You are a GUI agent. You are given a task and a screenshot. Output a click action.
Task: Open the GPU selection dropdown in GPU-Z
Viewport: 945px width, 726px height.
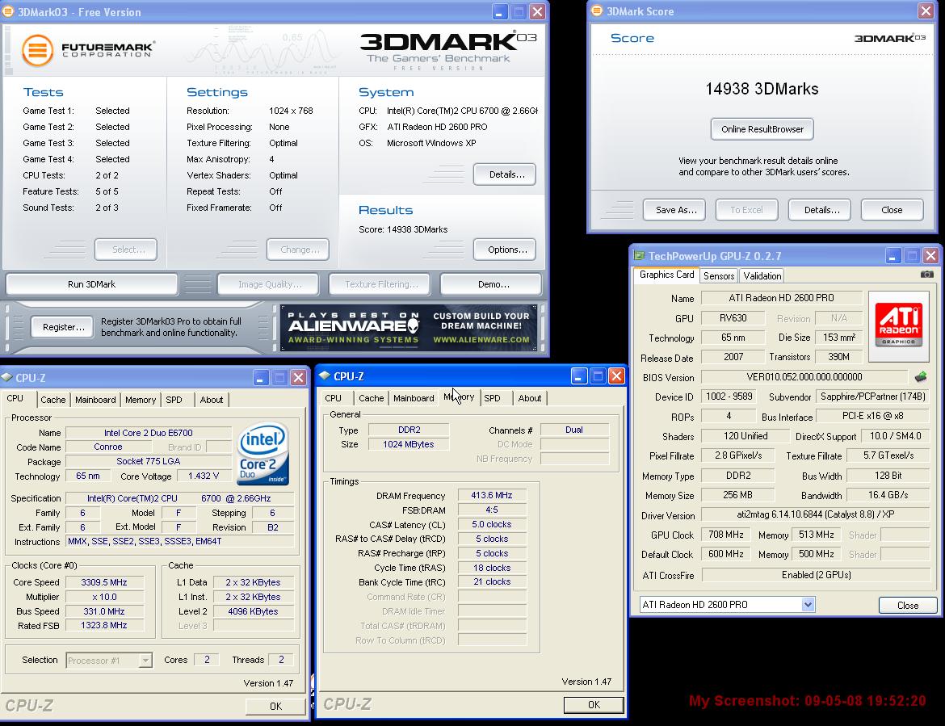point(808,604)
